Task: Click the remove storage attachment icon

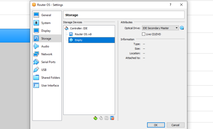Action: point(112,118)
